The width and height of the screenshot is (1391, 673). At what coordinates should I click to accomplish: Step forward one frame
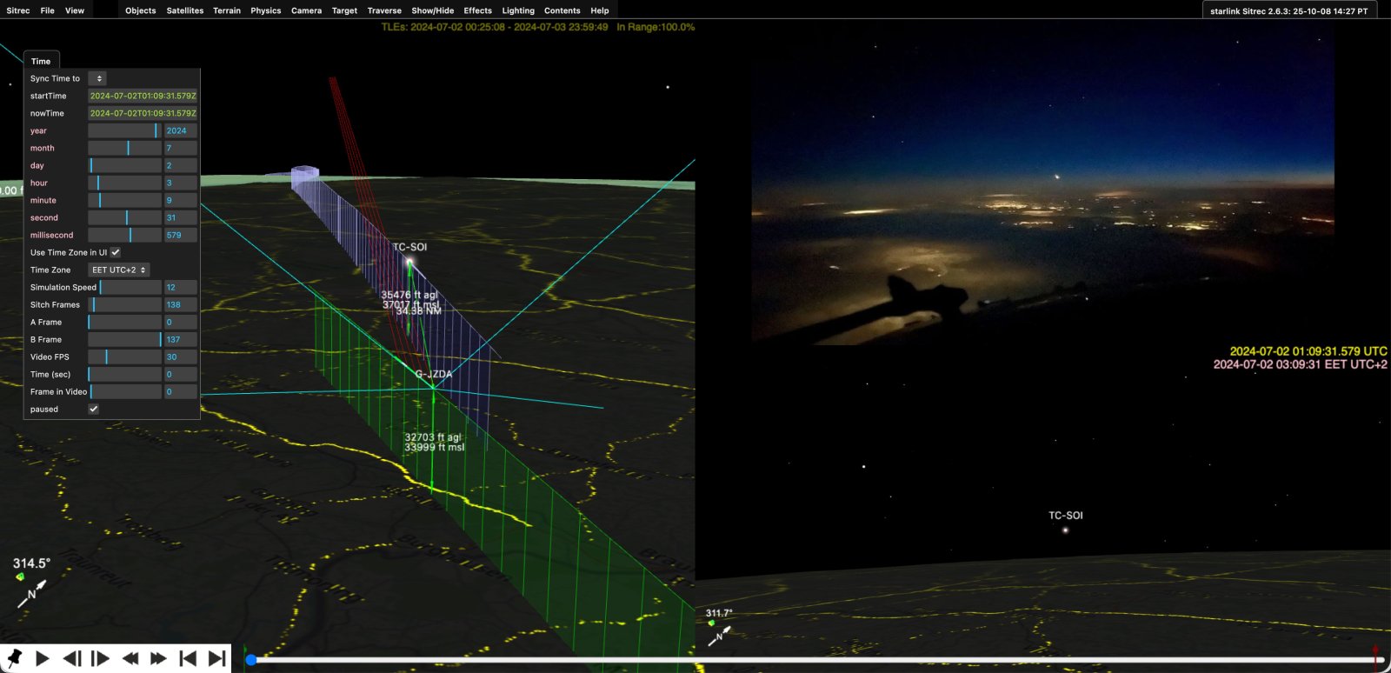101,658
